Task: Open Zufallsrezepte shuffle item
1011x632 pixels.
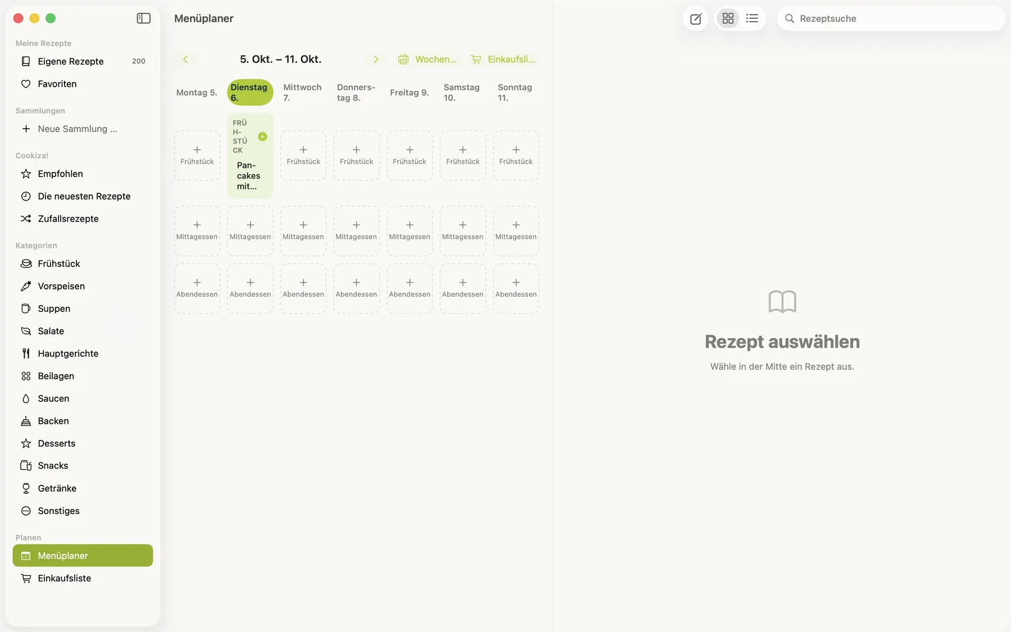Action: pyautogui.click(x=83, y=219)
